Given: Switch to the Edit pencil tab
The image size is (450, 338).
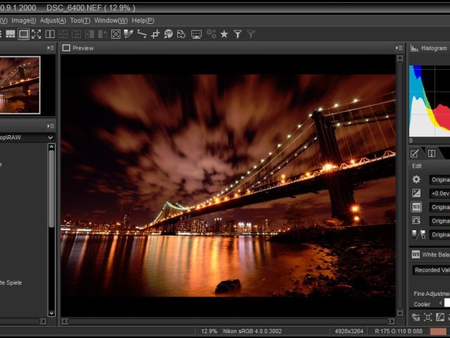Looking at the screenshot, I should (415, 154).
